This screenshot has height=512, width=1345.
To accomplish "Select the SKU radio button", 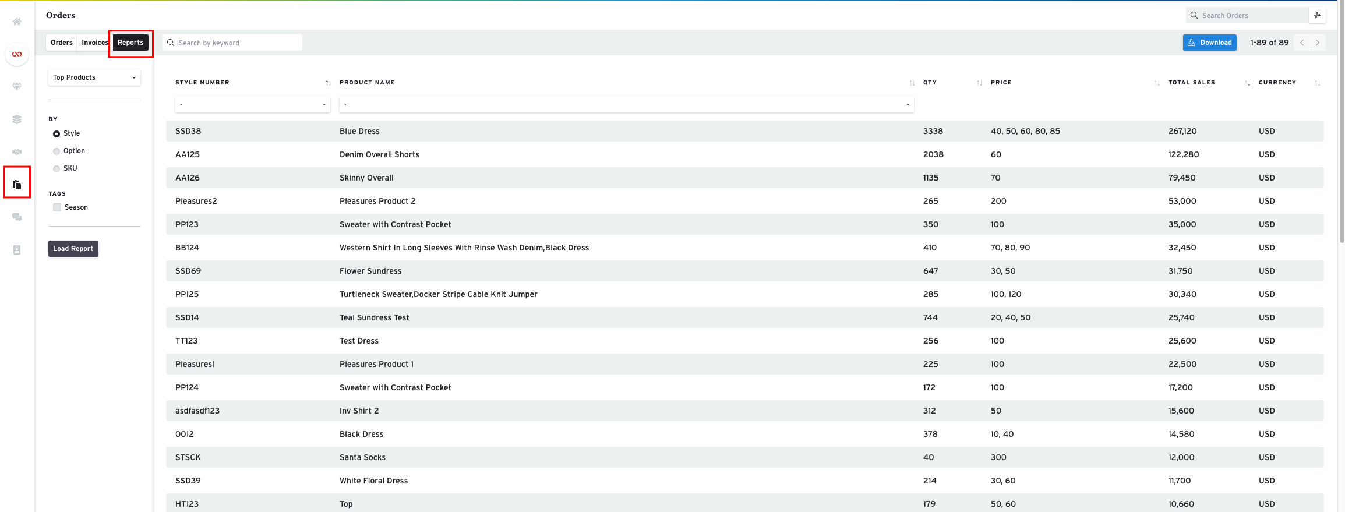I will click(57, 169).
